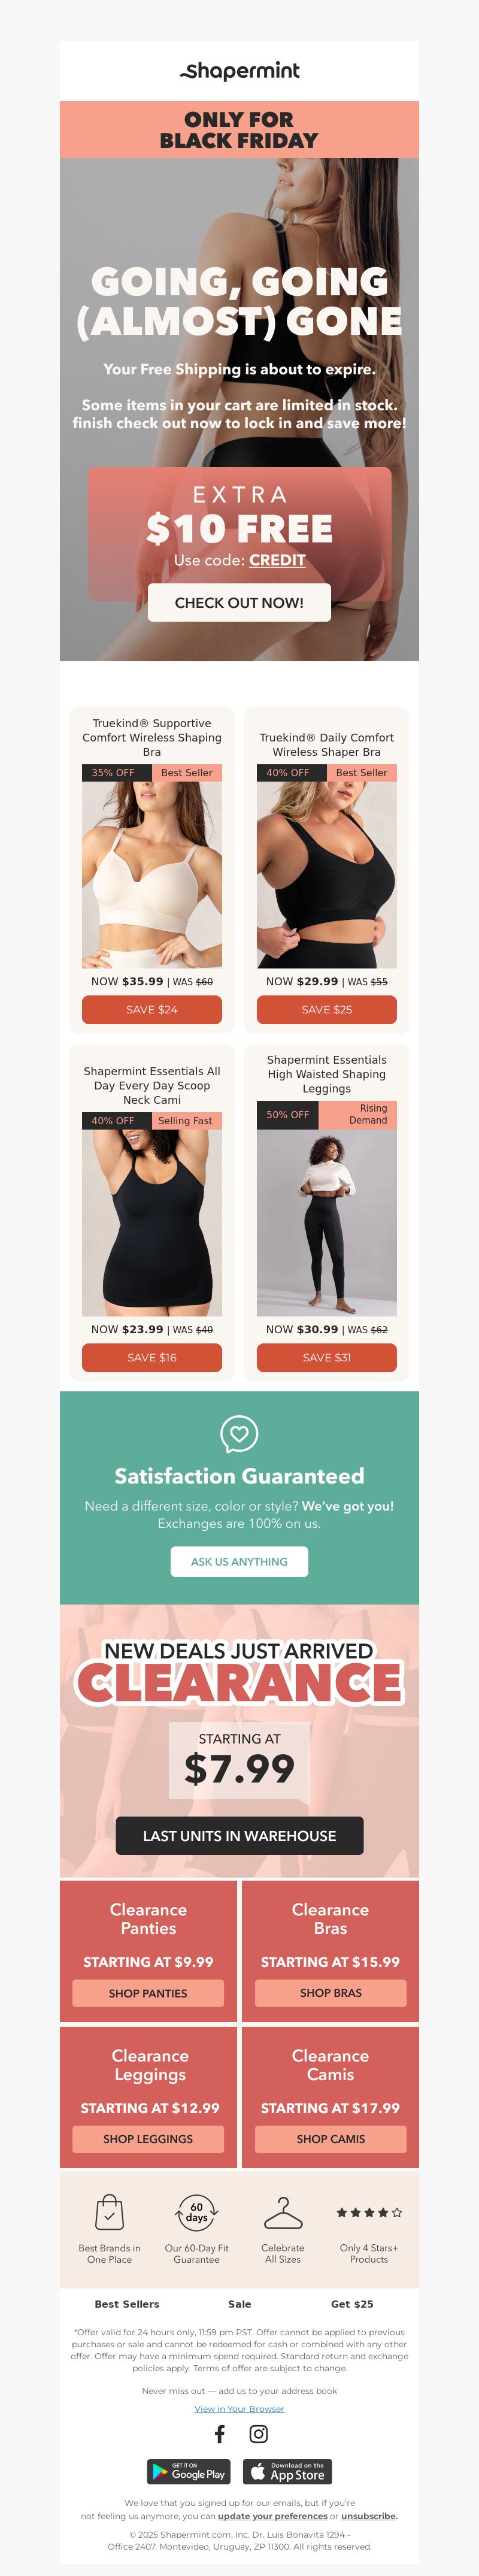The width and height of the screenshot is (479, 2576).
Task: Click the shopping bag Best Brands icon
Action: [x=109, y=2212]
